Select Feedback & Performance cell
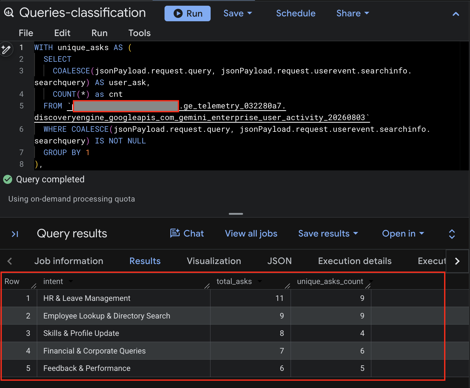This screenshot has height=388, width=470. (x=124, y=368)
